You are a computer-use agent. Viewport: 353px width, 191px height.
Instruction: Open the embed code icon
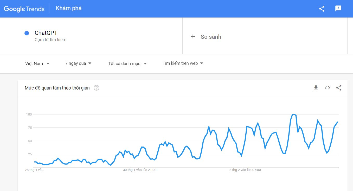[x=327, y=88]
